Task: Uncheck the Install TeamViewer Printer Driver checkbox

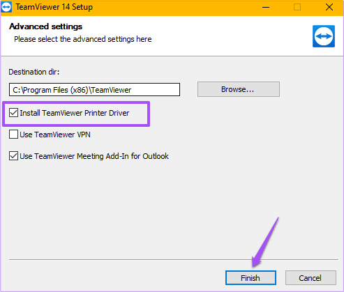Action: point(13,113)
